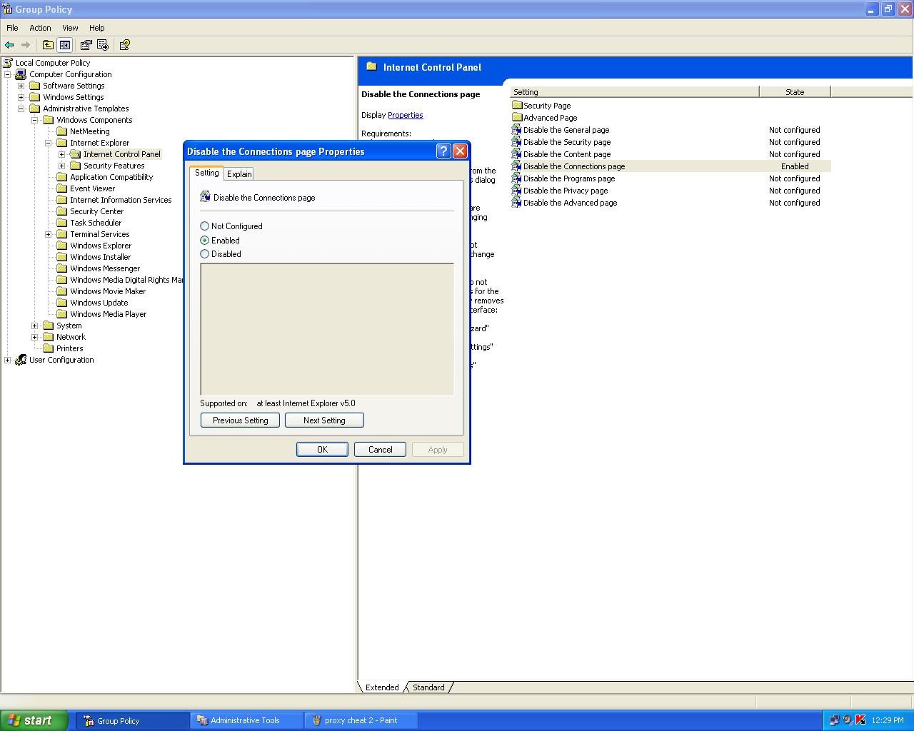Switch to the Standard view tab
The width and height of the screenshot is (914, 731).
click(x=428, y=687)
